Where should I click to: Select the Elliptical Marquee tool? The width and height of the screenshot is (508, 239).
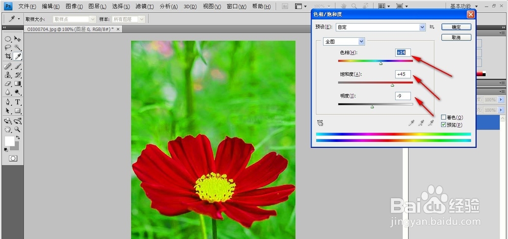pyautogui.click(x=8, y=39)
